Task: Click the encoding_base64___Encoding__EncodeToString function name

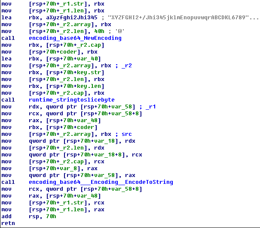Action: tap(101, 182)
